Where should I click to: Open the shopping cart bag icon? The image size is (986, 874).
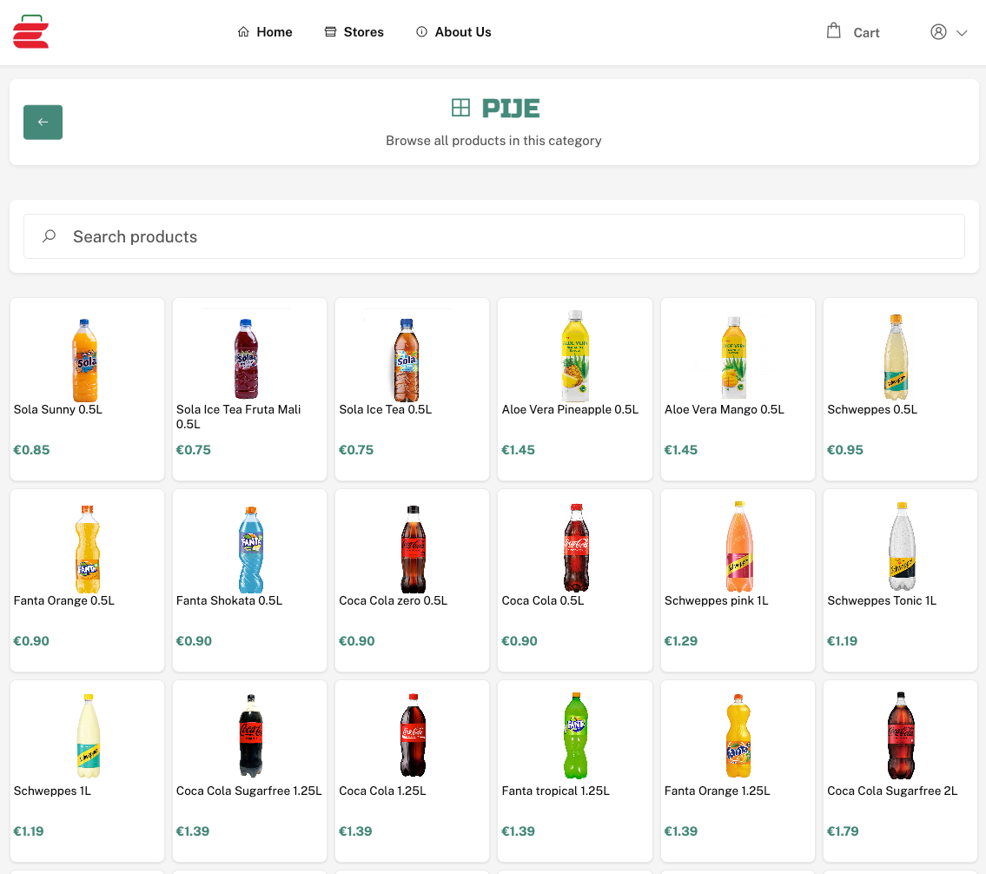coord(833,31)
